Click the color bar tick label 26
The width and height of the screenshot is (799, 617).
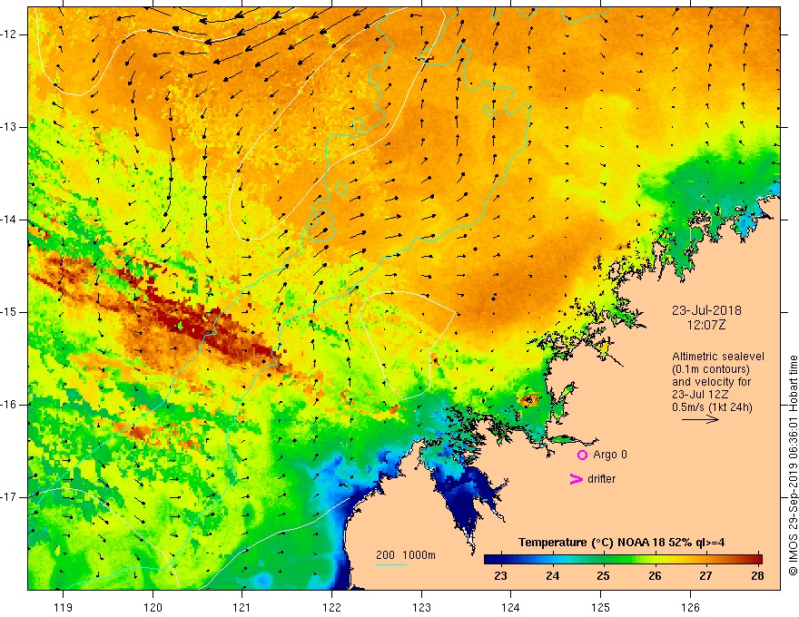pos(655,576)
